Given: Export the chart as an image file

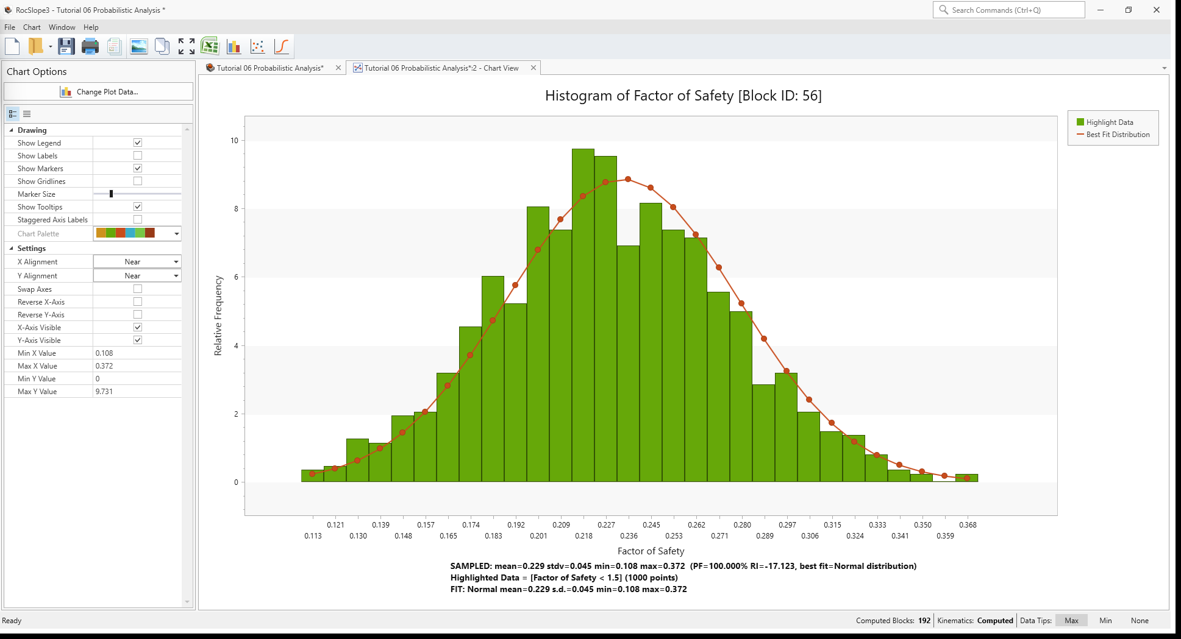Looking at the screenshot, I should [x=139, y=46].
